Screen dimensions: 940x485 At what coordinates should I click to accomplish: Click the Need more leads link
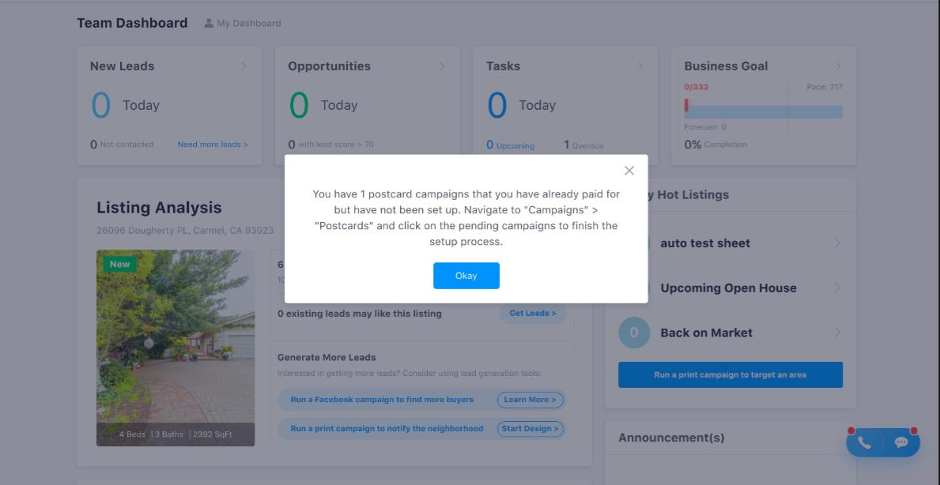click(x=213, y=145)
